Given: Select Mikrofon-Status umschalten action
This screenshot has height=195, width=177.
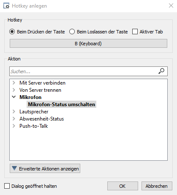Looking at the screenshot, I should coord(61,104).
